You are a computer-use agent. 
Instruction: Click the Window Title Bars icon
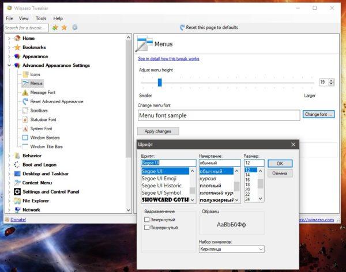pyautogui.click(x=25, y=146)
